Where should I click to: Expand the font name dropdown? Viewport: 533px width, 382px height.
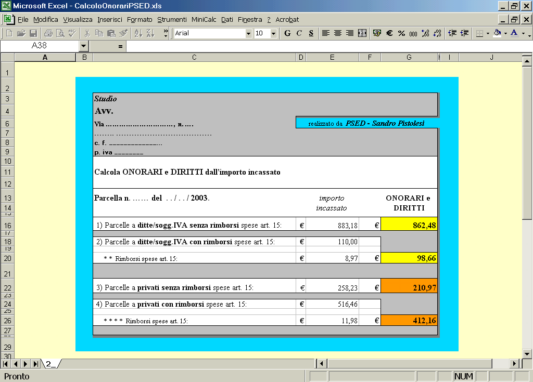[x=248, y=33]
